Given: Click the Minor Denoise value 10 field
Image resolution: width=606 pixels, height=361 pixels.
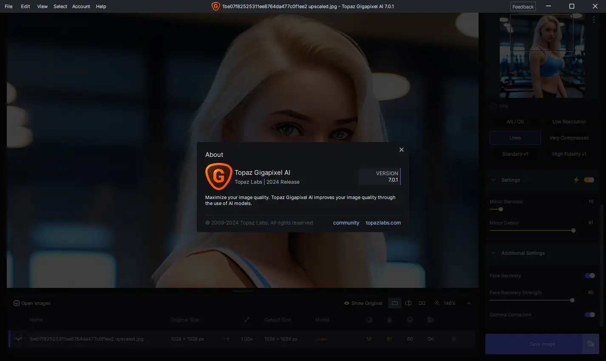Looking at the screenshot, I should (591, 202).
